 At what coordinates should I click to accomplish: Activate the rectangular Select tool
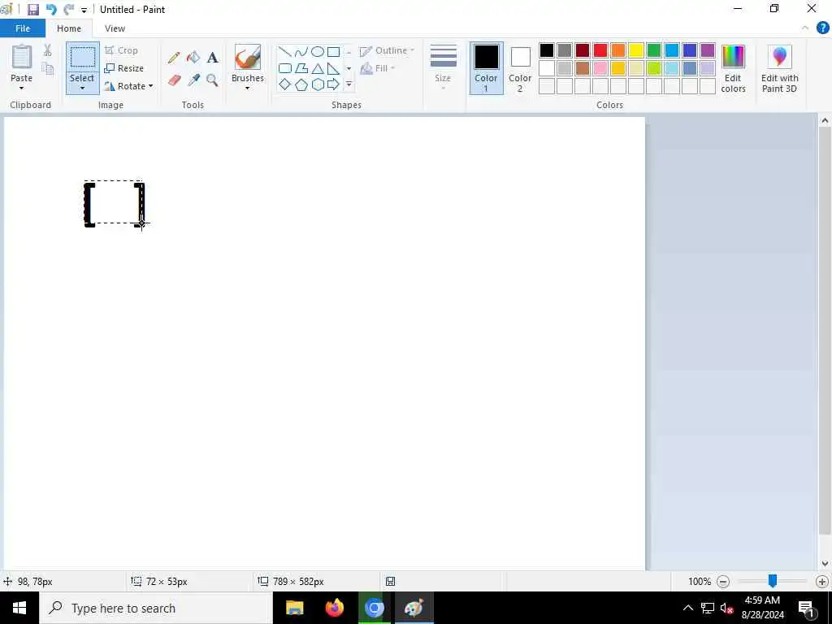click(83, 58)
